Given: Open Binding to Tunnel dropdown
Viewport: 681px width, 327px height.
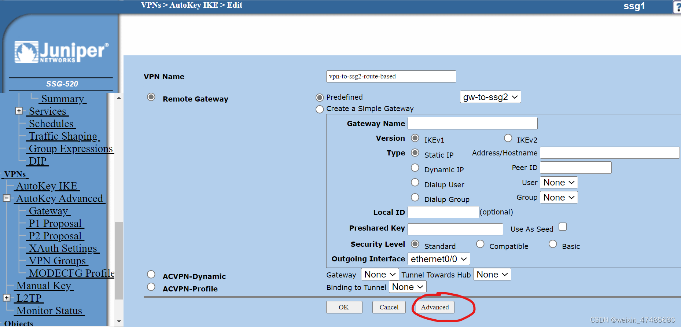Looking at the screenshot, I should coord(408,287).
